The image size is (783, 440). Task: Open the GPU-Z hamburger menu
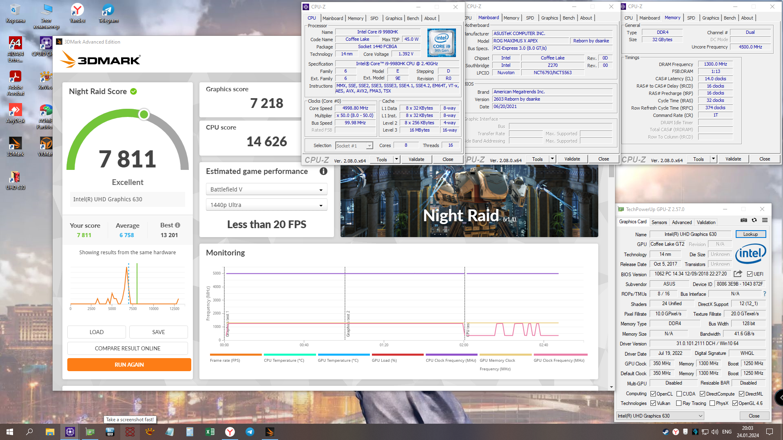pos(765,220)
